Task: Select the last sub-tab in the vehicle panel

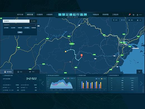Action: 33,28
